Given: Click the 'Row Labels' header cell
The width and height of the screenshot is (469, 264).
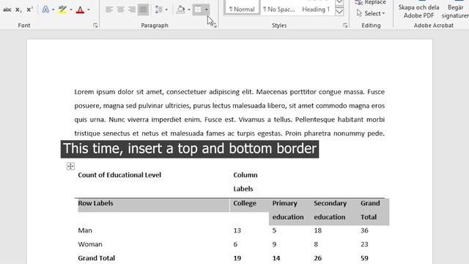Looking at the screenshot, I should point(95,203).
